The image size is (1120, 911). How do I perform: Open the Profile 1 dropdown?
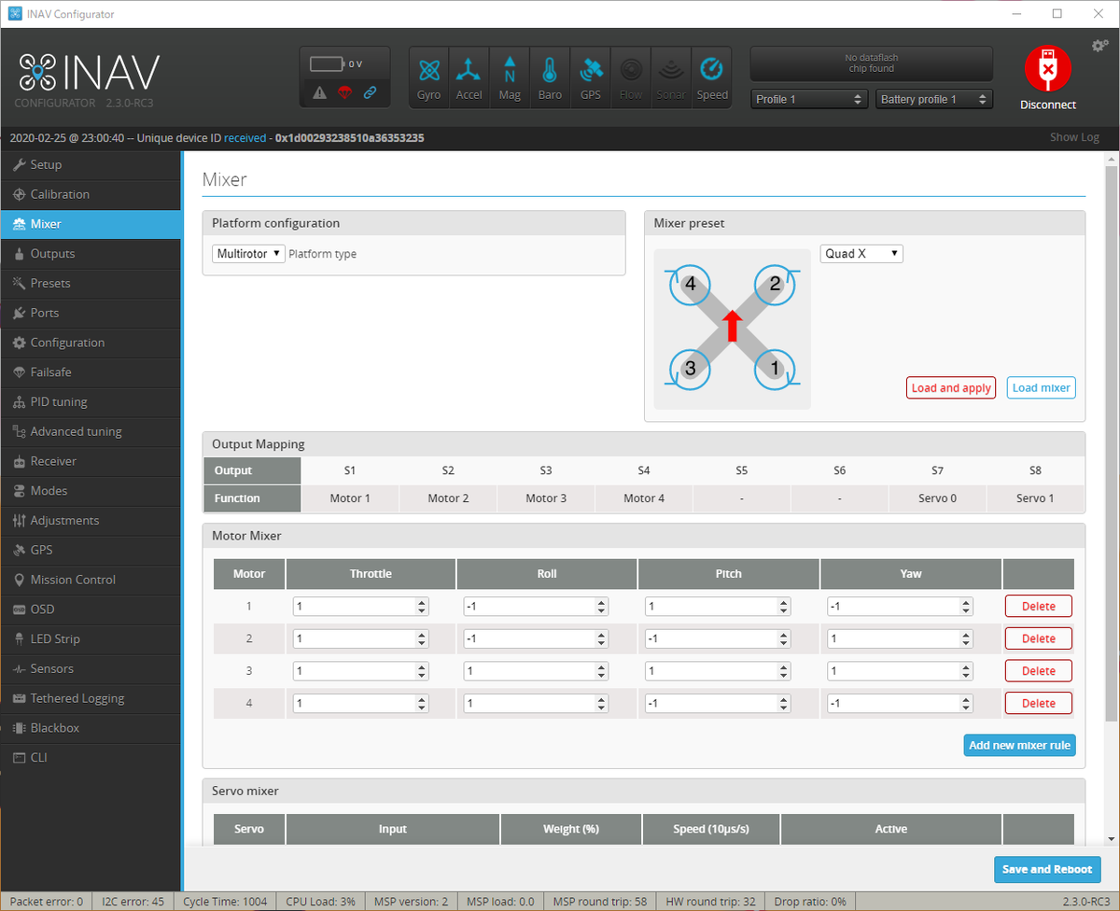pos(809,99)
